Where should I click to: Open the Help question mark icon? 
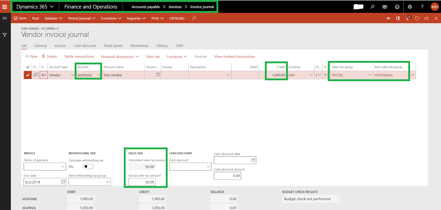pyautogui.click(x=422, y=7)
